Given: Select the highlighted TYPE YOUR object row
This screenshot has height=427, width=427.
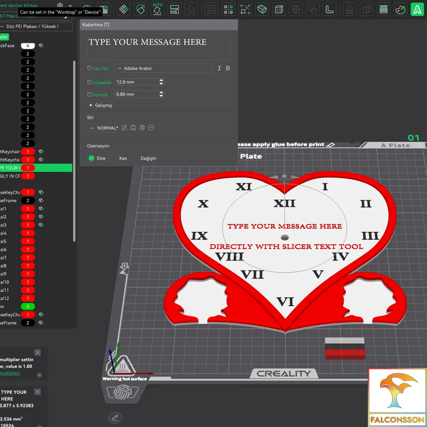Looking at the screenshot, I should point(36,168).
